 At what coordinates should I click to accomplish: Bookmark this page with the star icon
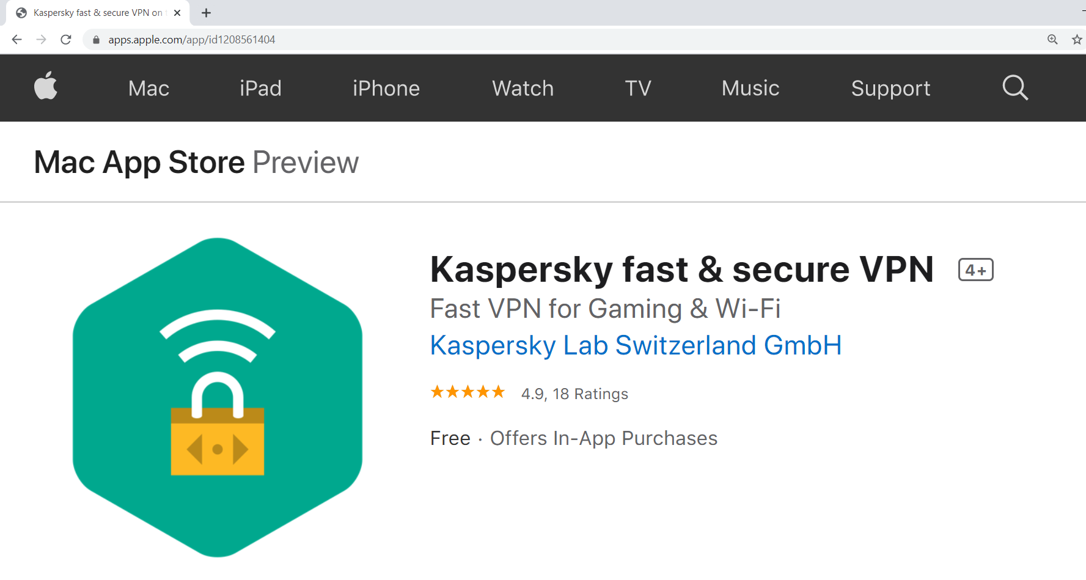click(1077, 40)
